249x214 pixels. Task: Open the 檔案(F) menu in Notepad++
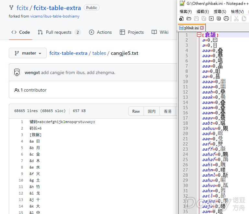(x=186, y=12)
